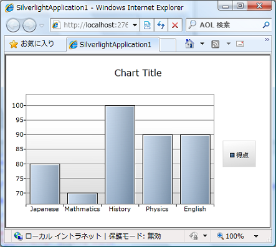Screen dimensions: 276x247
Task: Expand toolbar overflow chevron
Action: pos(267,39)
